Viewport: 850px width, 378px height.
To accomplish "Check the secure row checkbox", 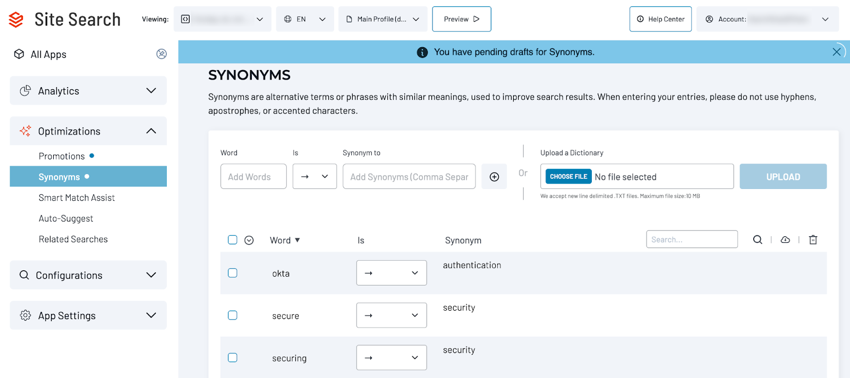I will (x=233, y=315).
